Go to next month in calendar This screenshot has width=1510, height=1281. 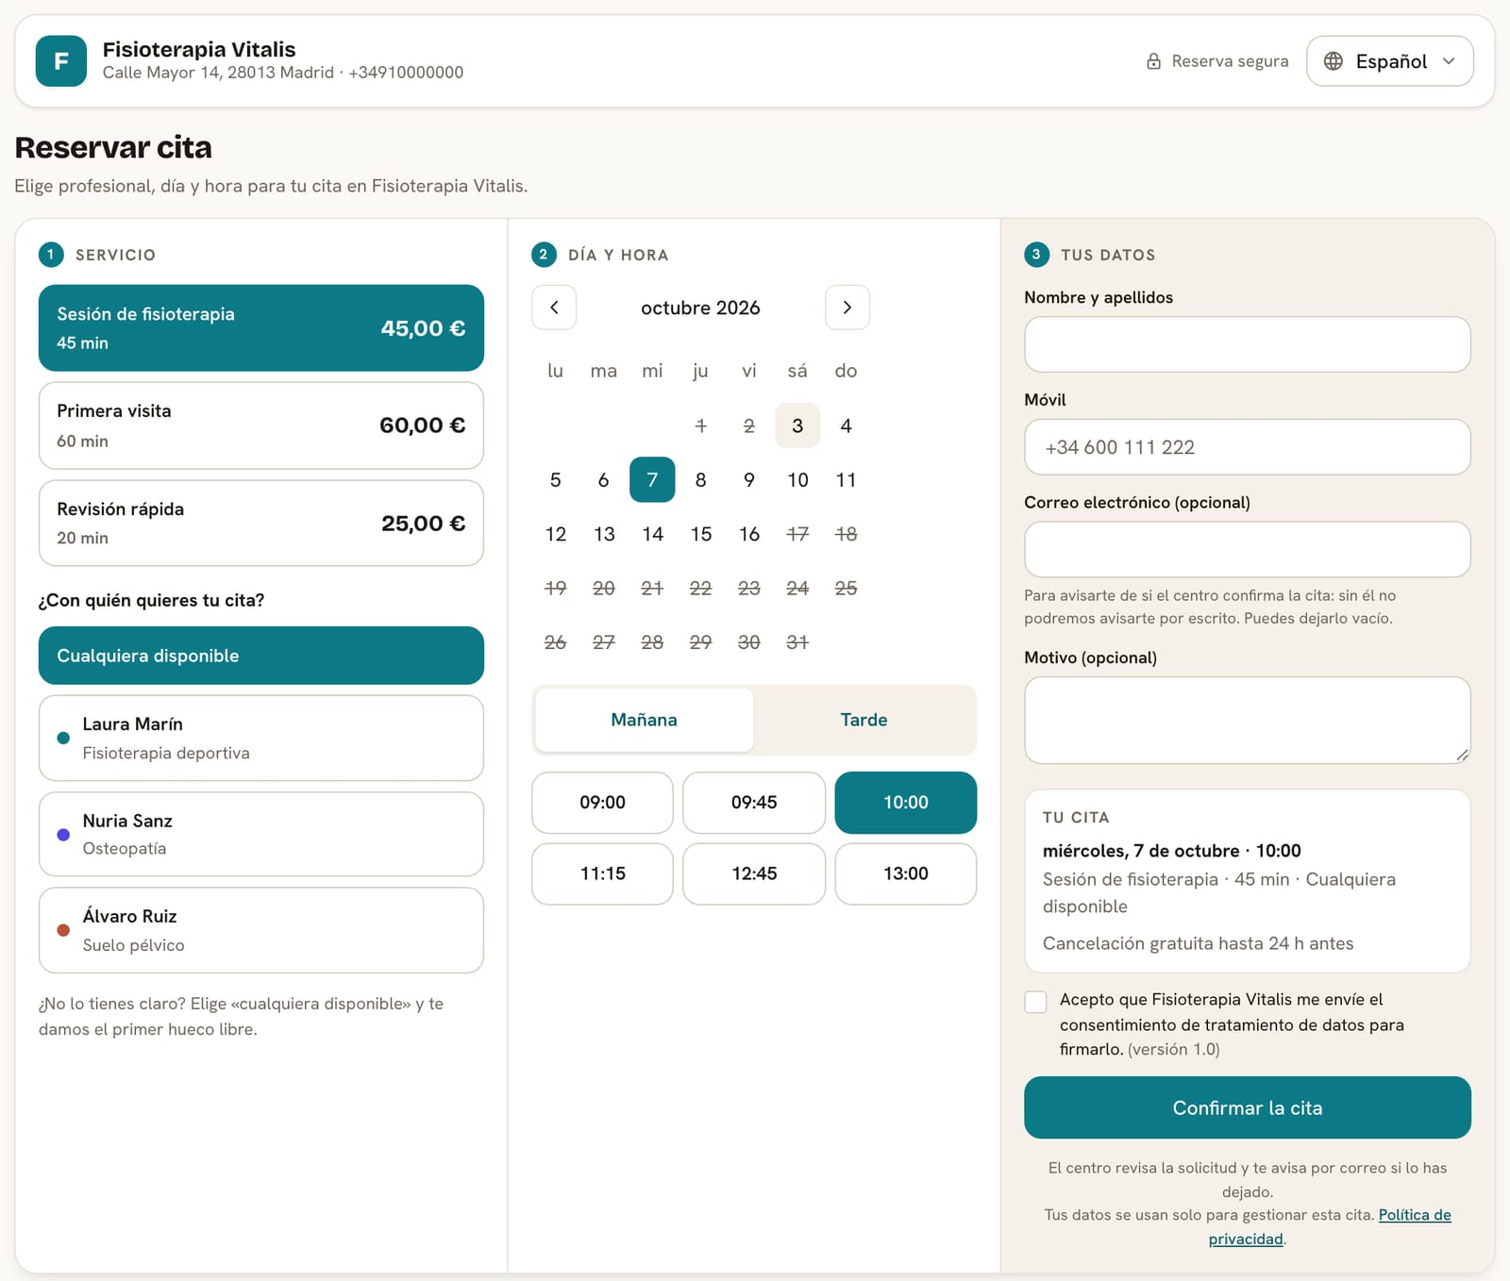tap(847, 308)
